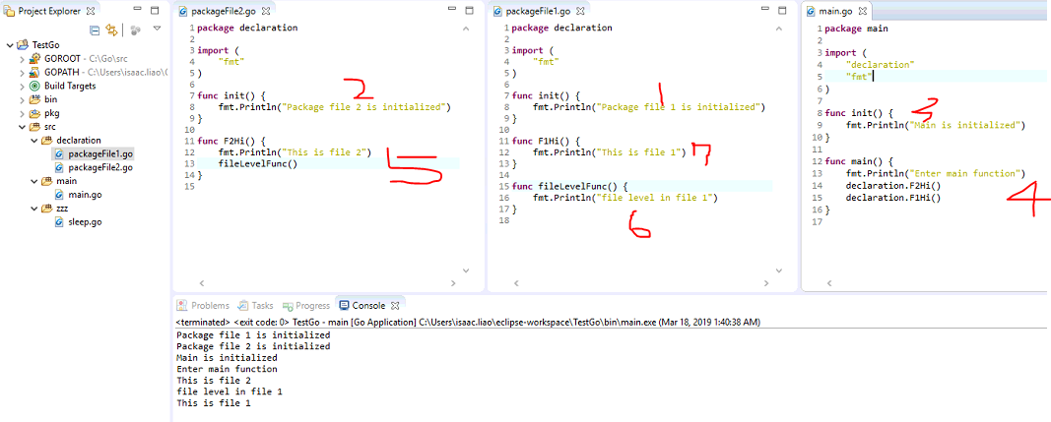Click Collapse All icon in Project Explorer
This screenshot has width=1051, height=422.
[95, 30]
